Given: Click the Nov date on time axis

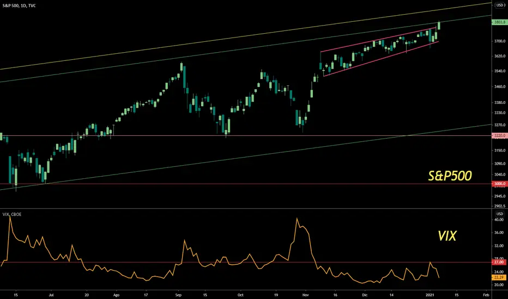Looking at the screenshot, I should (x=306, y=295).
